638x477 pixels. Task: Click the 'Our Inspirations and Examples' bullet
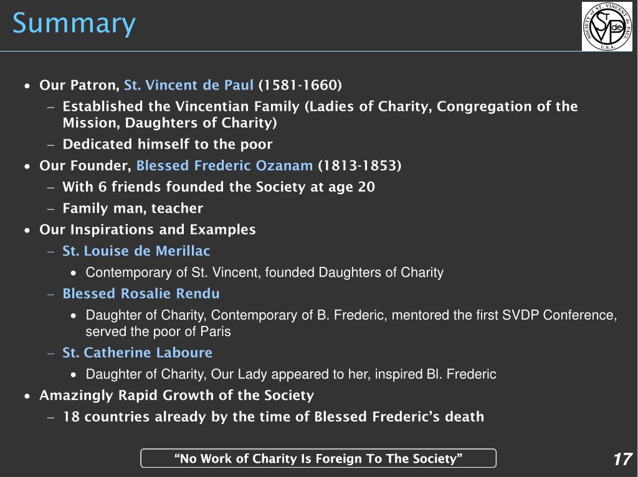pos(147,229)
